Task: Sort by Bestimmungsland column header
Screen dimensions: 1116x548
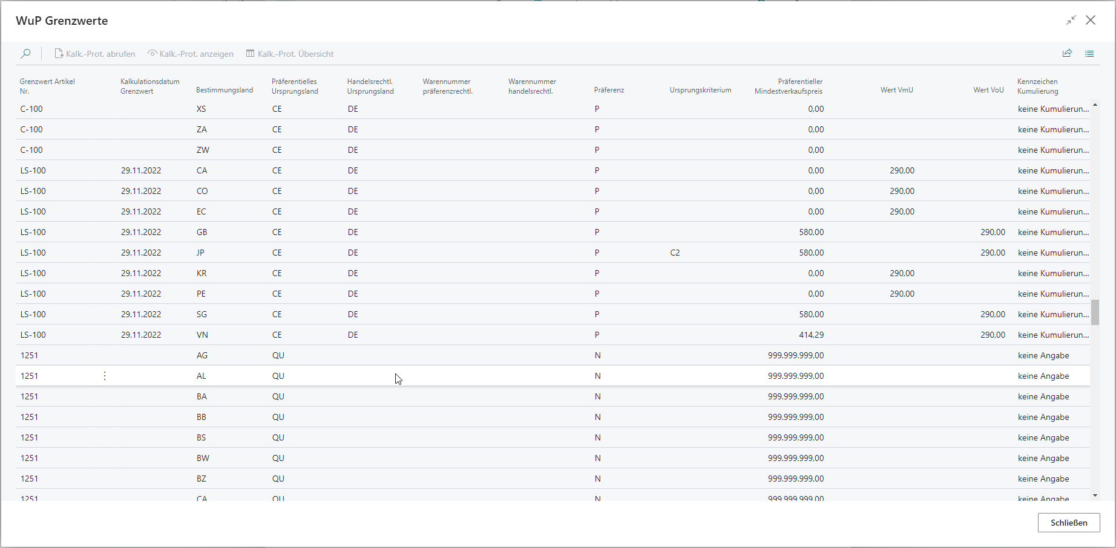Action: pos(225,90)
